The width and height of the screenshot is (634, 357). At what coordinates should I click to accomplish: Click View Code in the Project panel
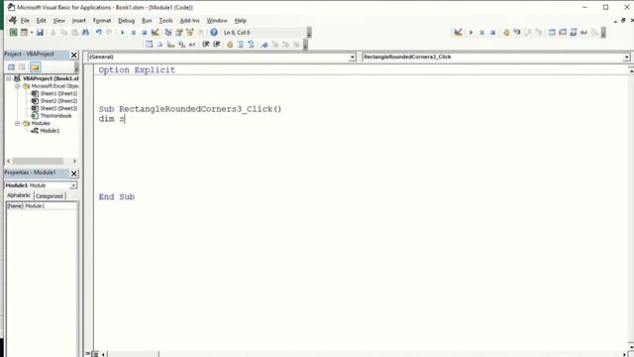(x=11, y=67)
